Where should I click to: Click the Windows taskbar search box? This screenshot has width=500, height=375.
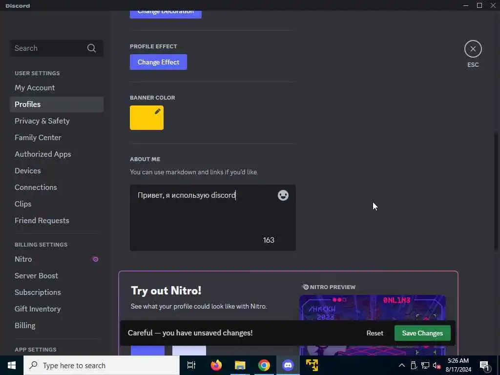point(102,365)
